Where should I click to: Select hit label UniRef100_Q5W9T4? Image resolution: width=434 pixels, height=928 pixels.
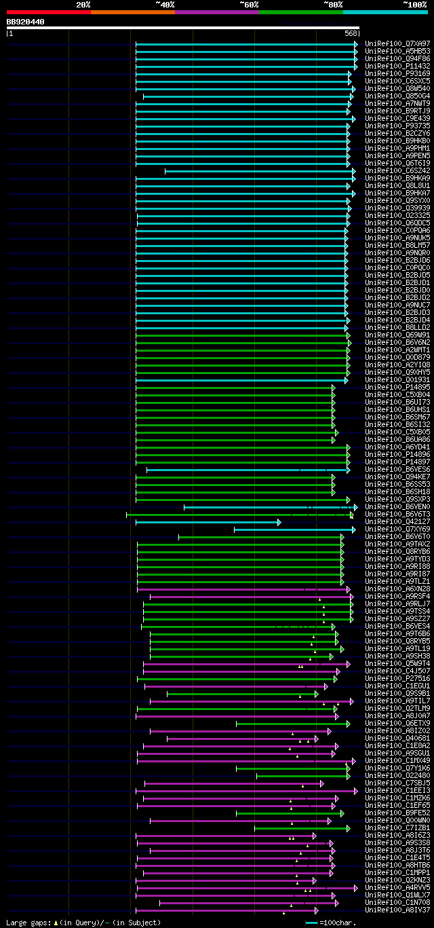click(x=397, y=663)
